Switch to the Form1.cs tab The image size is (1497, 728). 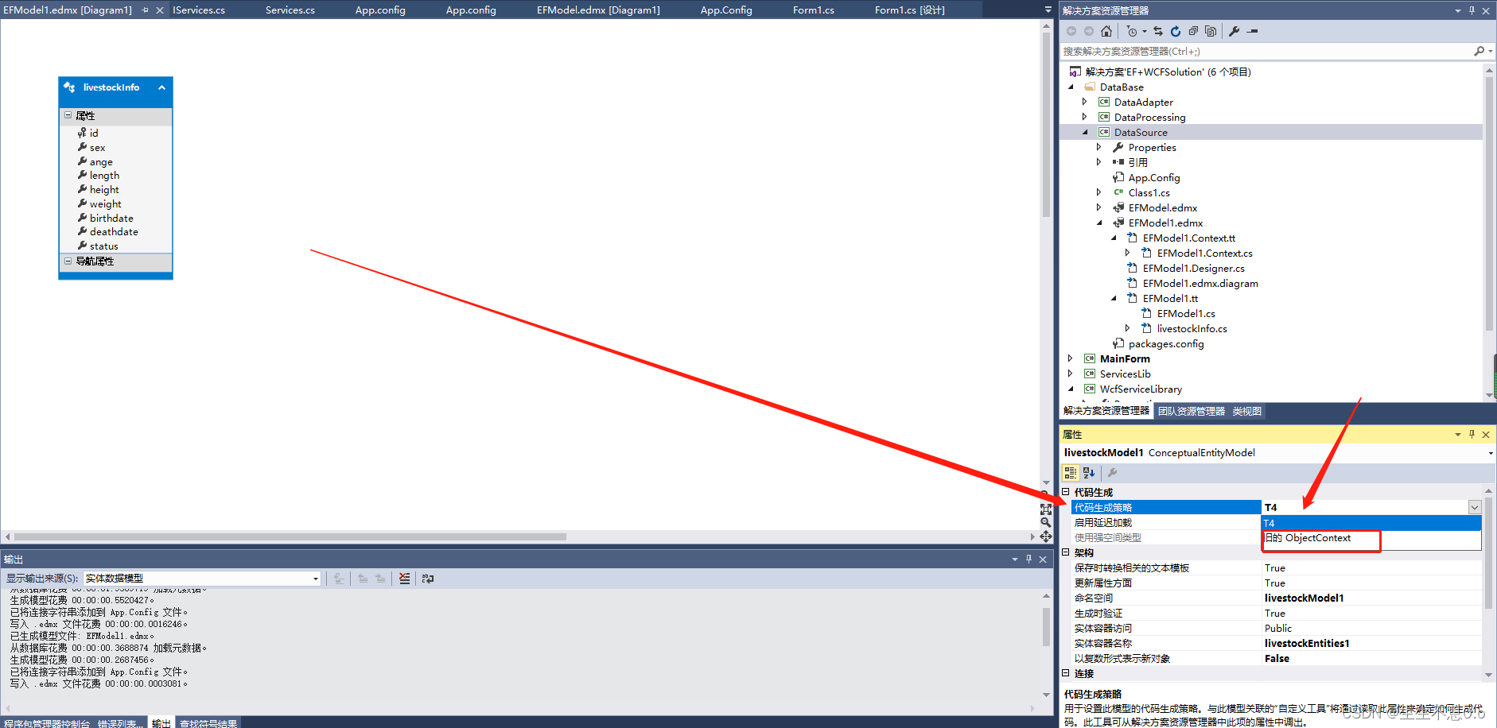[x=814, y=10]
